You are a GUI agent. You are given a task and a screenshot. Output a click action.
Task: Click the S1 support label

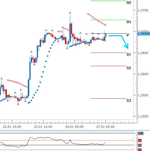pos(129,54)
